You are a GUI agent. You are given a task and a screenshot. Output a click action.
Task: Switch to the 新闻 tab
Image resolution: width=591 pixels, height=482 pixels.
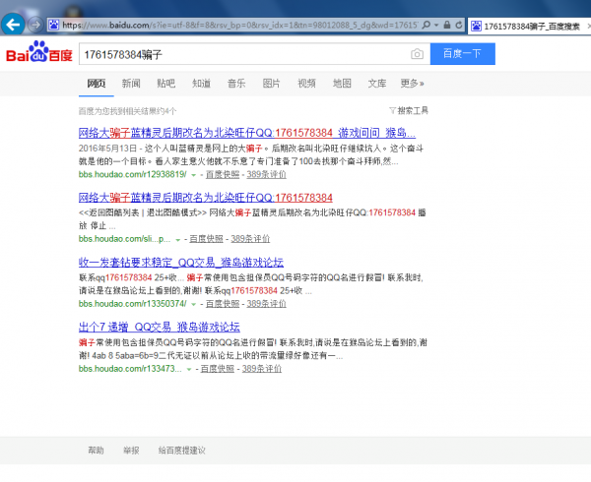[x=131, y=84]
